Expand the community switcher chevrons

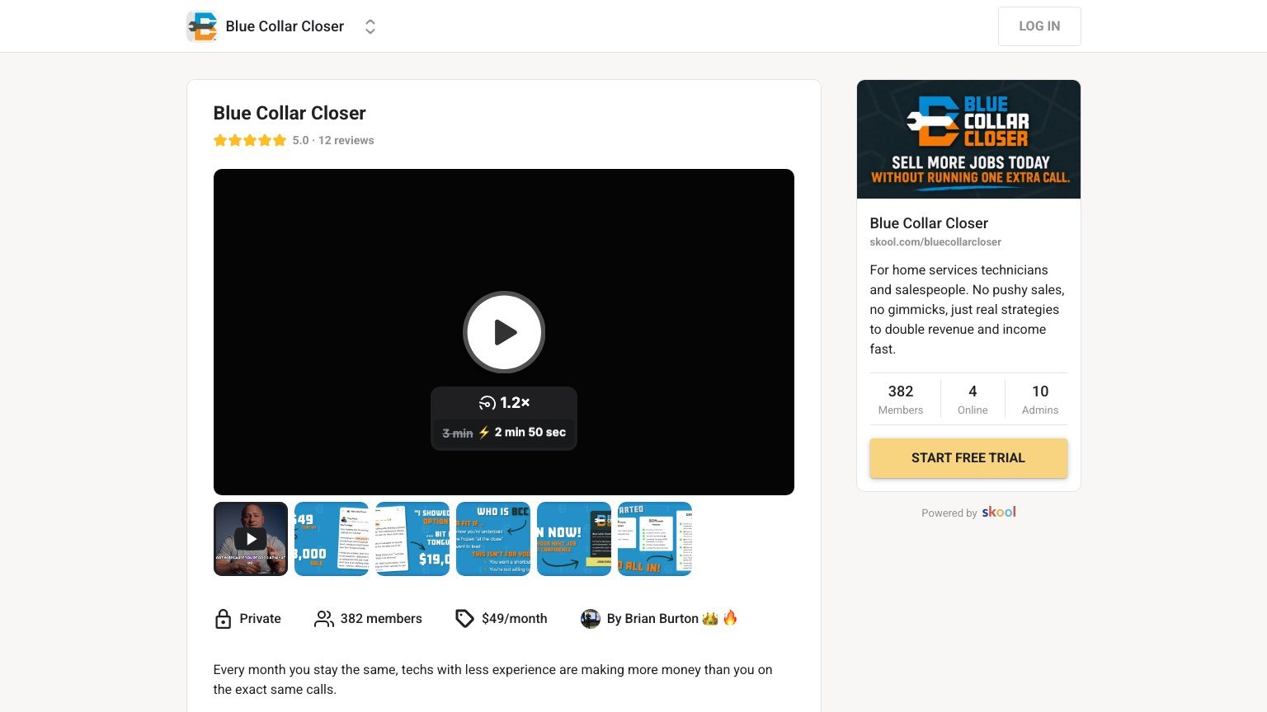[x=370, y=26]
